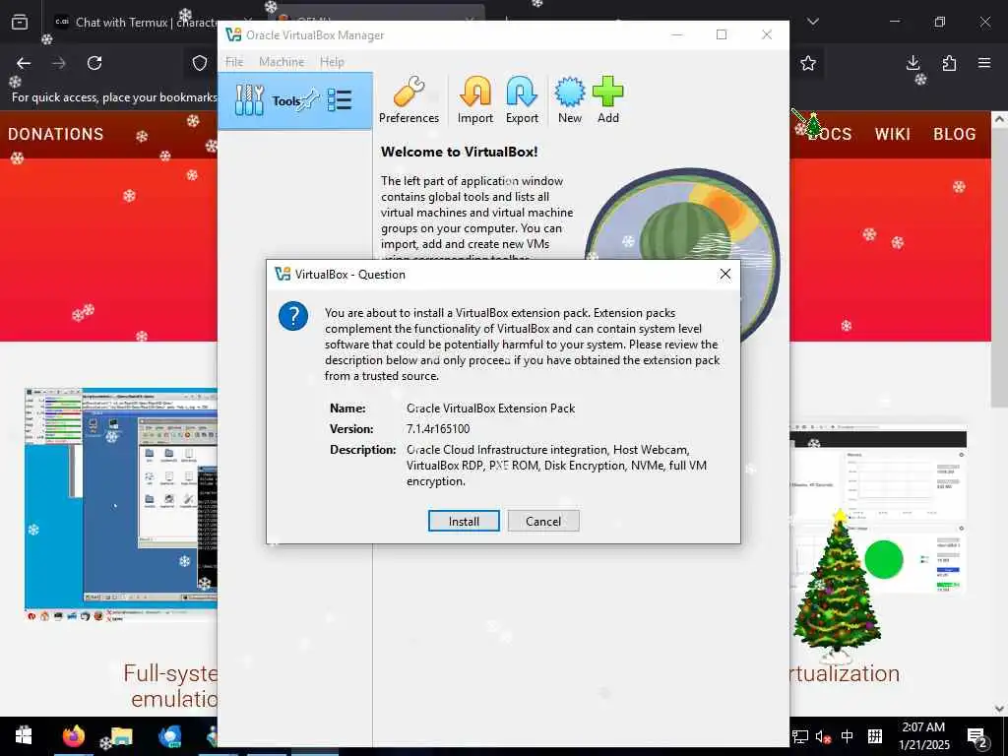1008x756 pixels.
Task: Open Thunderbird from the taskbar
Action: 169,735
